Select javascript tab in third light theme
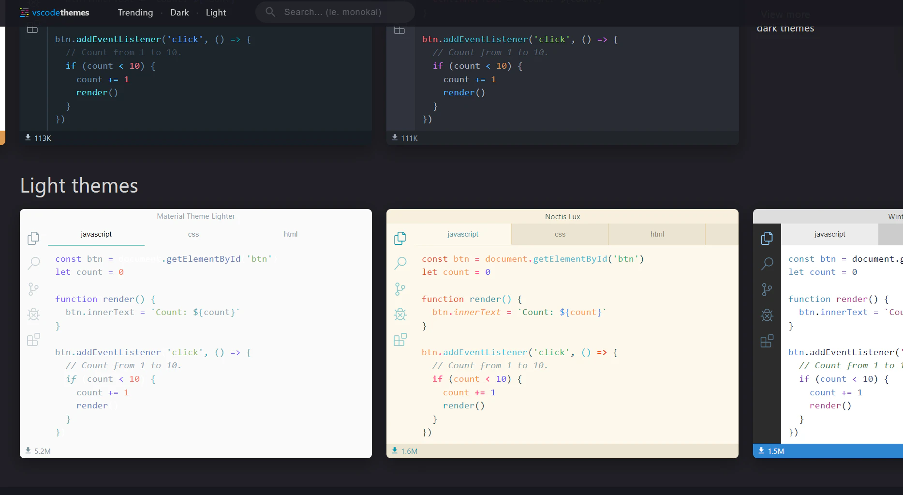Screen dimensions: 903x495 click(x=829, y=234)
